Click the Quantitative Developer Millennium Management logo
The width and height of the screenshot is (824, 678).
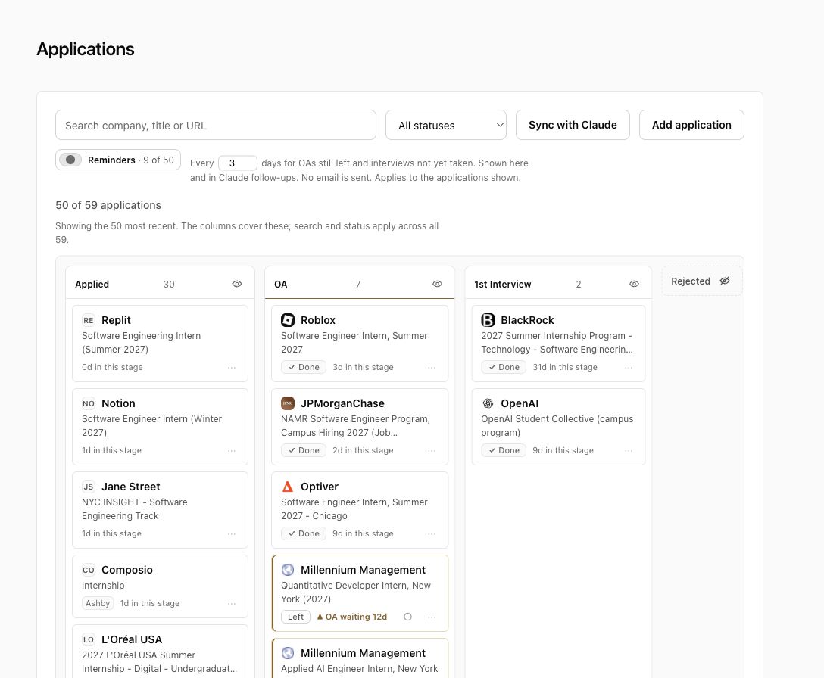tap(288, 570)
